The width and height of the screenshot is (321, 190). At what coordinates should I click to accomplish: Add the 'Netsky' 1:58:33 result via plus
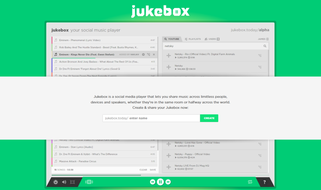[168, 67]
